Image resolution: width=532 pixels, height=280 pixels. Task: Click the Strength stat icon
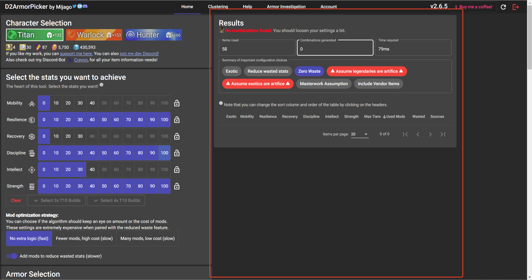[x=32, y=186]
